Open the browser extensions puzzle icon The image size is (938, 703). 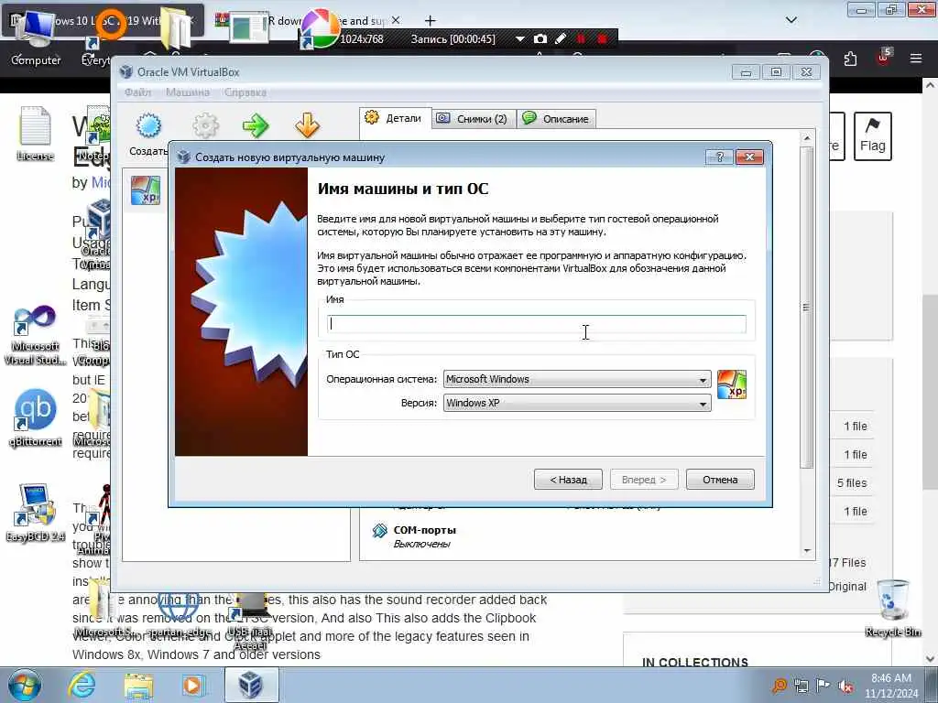click(x=850, y=59)
